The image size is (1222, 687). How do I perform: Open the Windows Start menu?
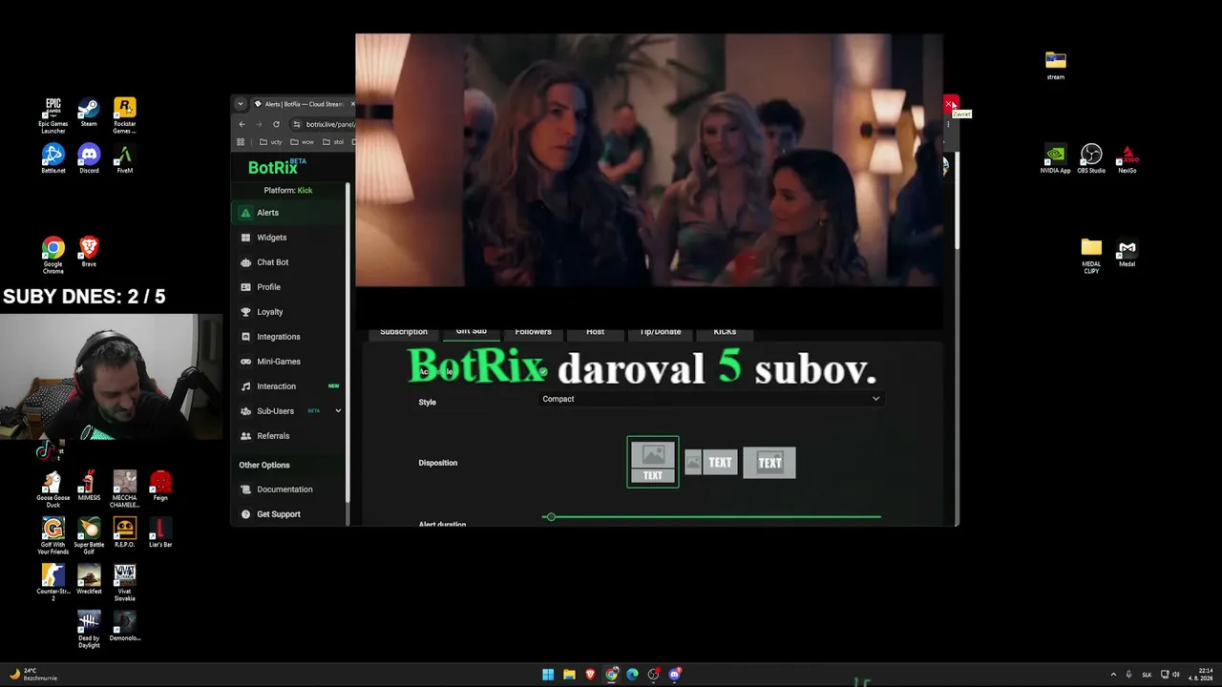click(548, 675)
